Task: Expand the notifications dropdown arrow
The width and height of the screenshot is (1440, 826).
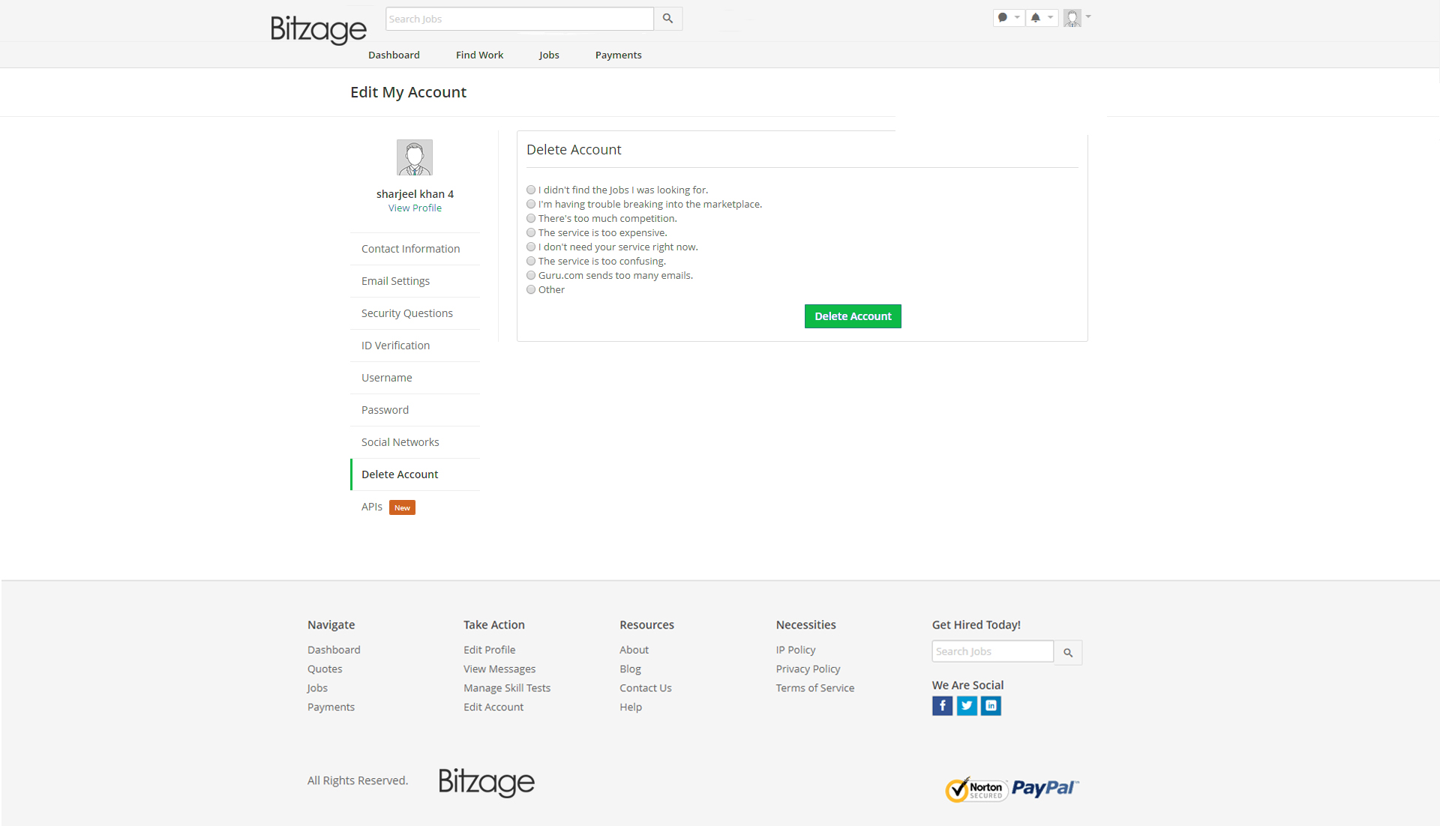Action: click(x=1050, y=17)
